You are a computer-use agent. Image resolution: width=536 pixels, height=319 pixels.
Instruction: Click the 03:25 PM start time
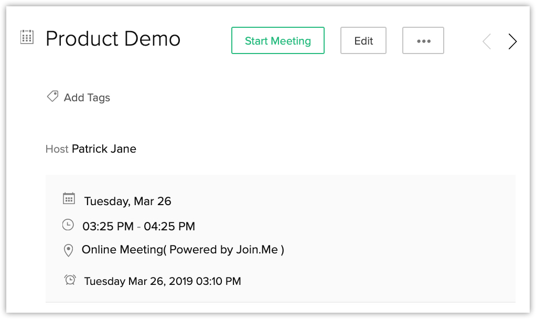(108, 227)
